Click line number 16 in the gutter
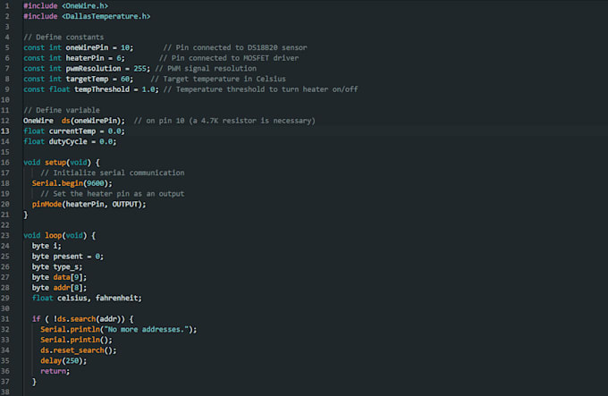Screen dimensions: 608x396 pos(5,162)
